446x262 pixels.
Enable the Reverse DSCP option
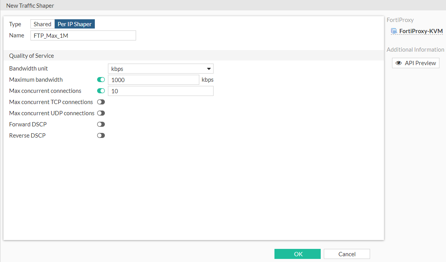point(101,135)
